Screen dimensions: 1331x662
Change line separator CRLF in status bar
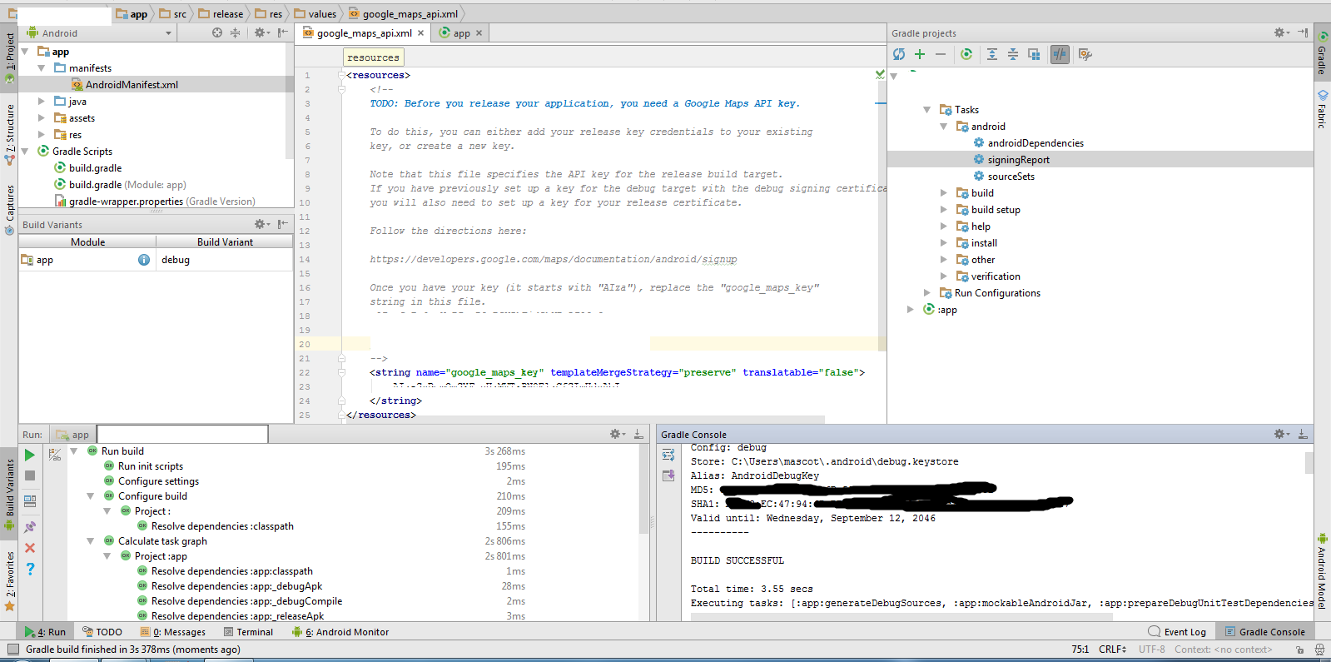(1113, 650)
